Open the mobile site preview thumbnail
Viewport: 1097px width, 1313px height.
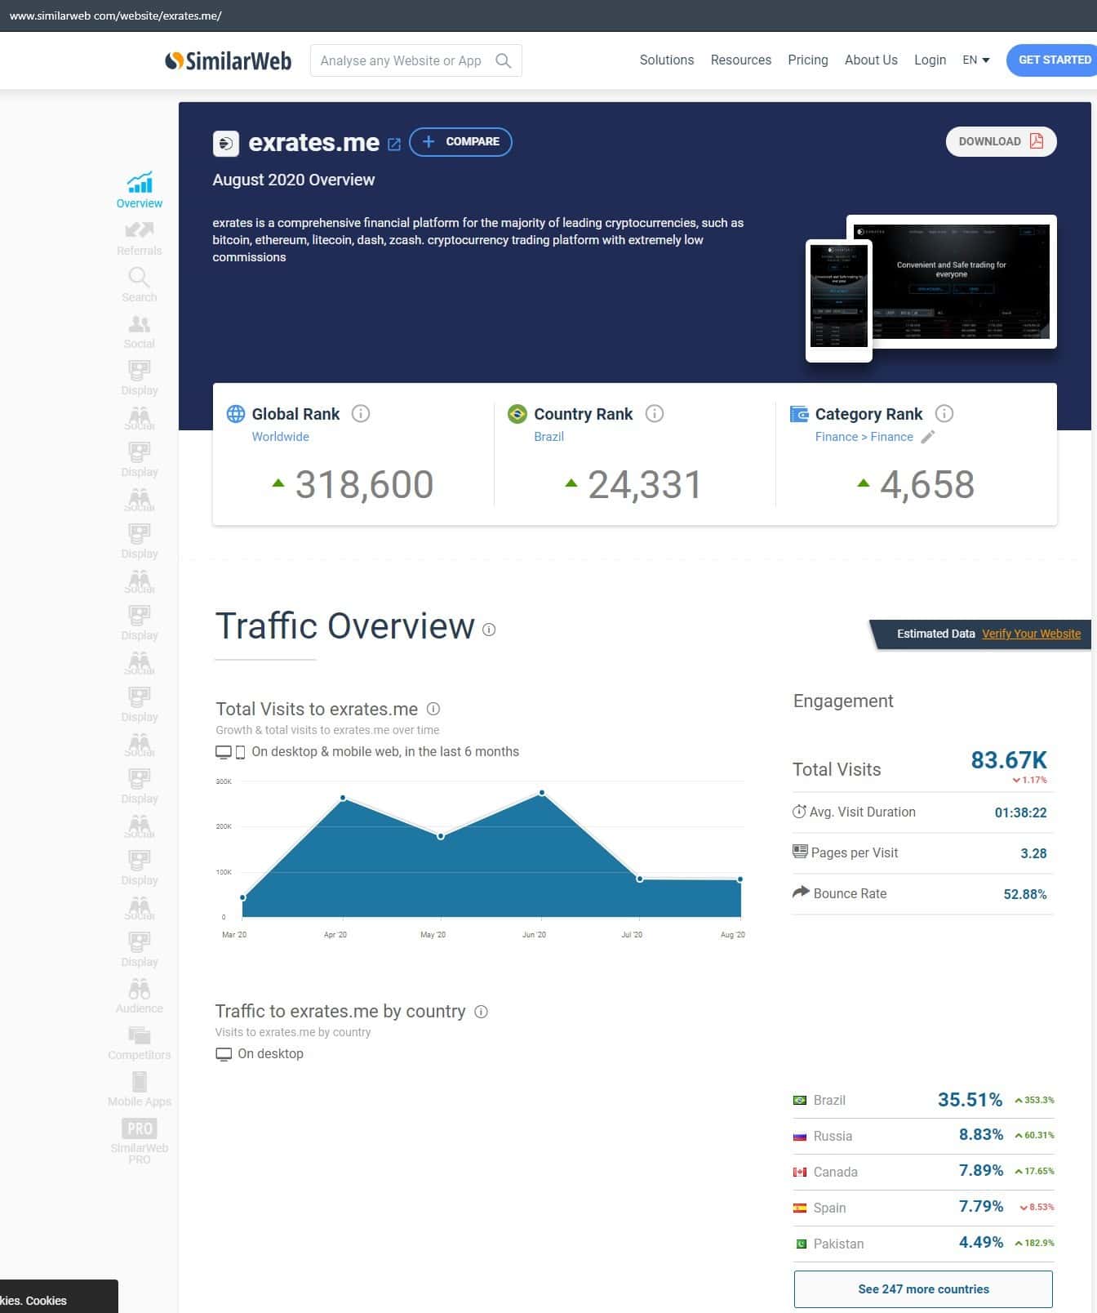pos(839,300)
